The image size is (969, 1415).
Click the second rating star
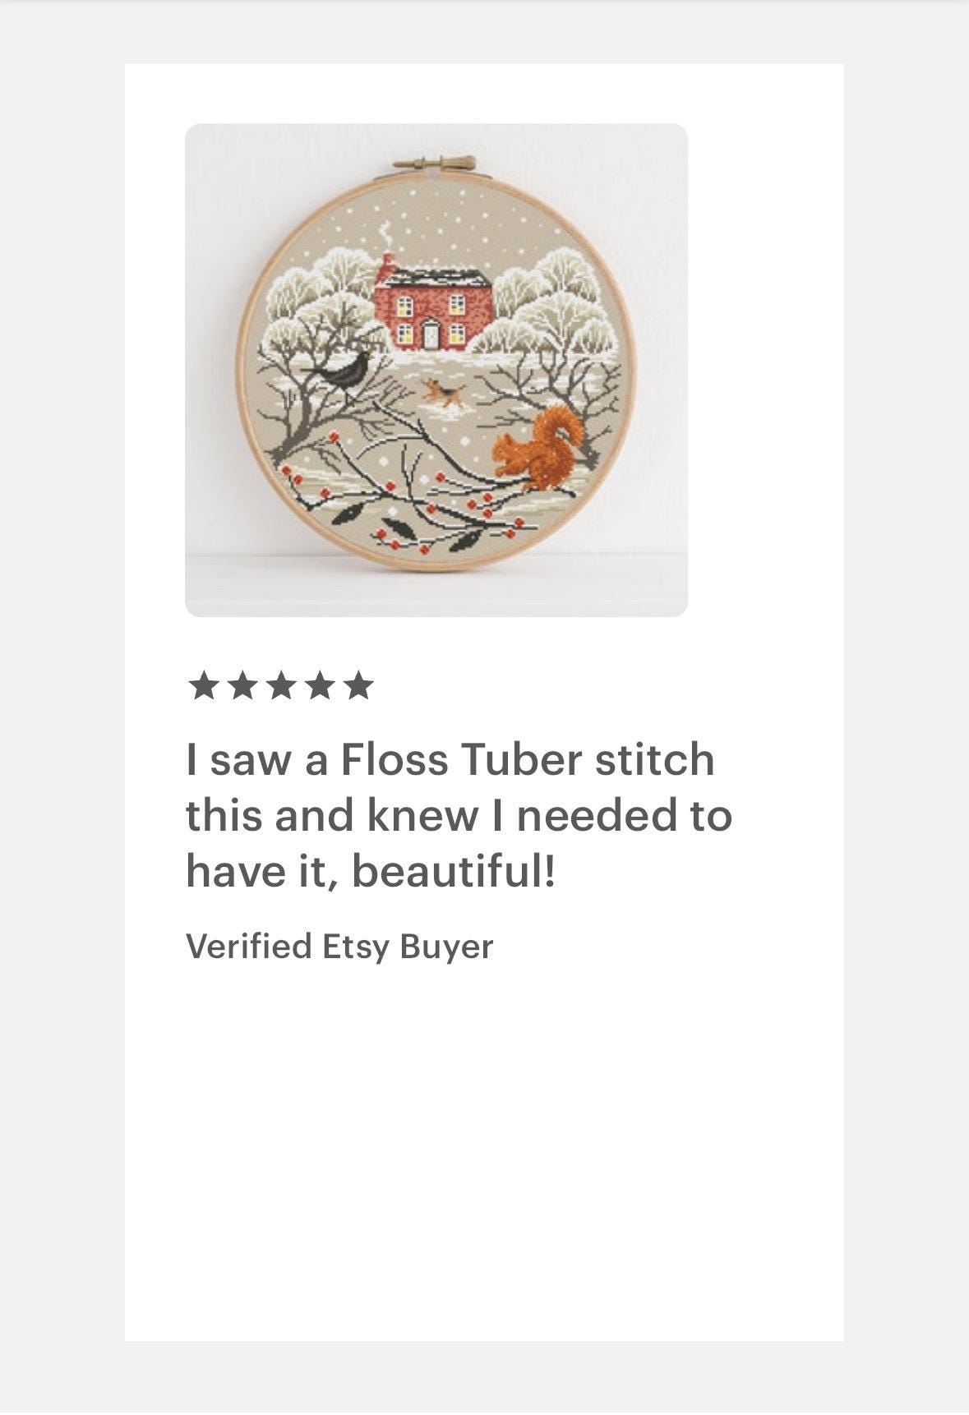click(x=242, y=685)
